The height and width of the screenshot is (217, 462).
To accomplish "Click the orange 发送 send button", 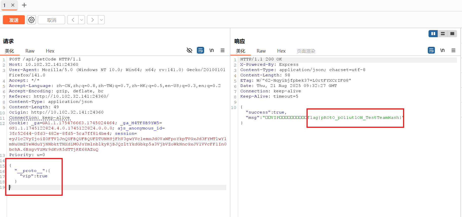I will [14, 20].
